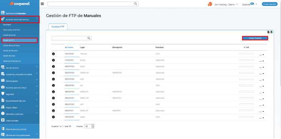281x139 pixels.
Task: Open Gestionar IPs del servicio
Action: tap(12, 61)
